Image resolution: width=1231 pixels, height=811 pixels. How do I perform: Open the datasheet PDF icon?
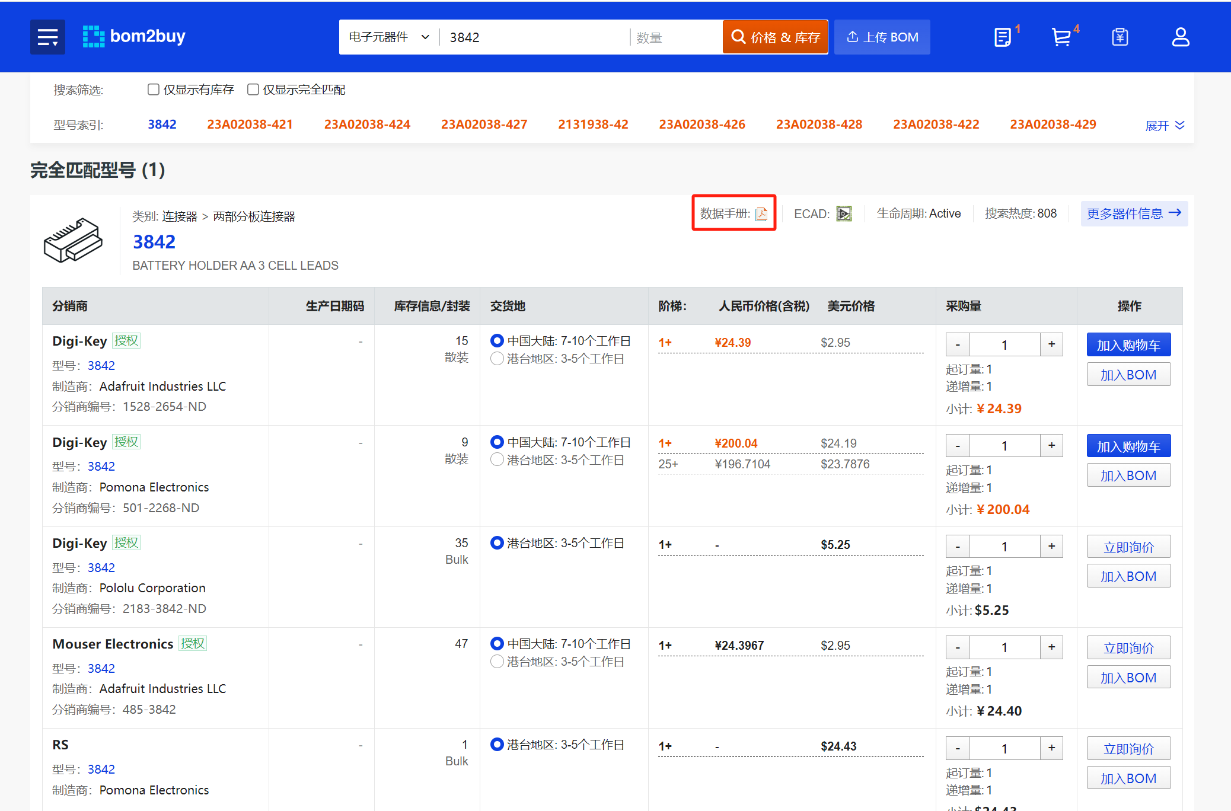[761, 214]
